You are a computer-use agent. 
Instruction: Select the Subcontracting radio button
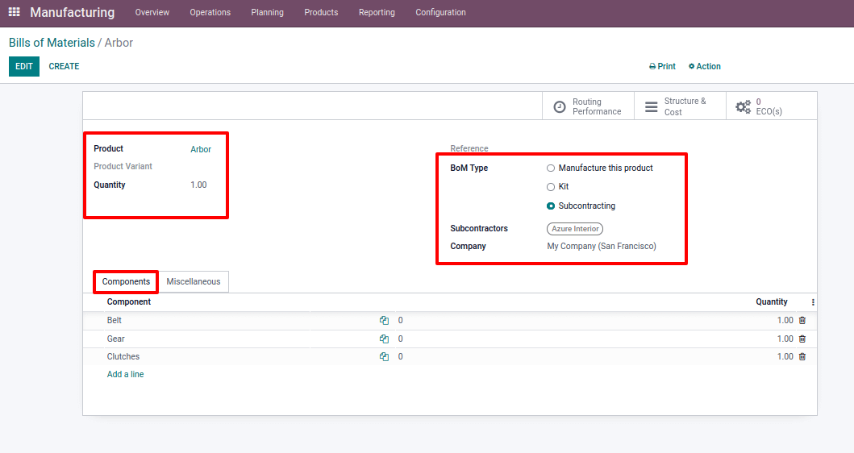point(551,206)
